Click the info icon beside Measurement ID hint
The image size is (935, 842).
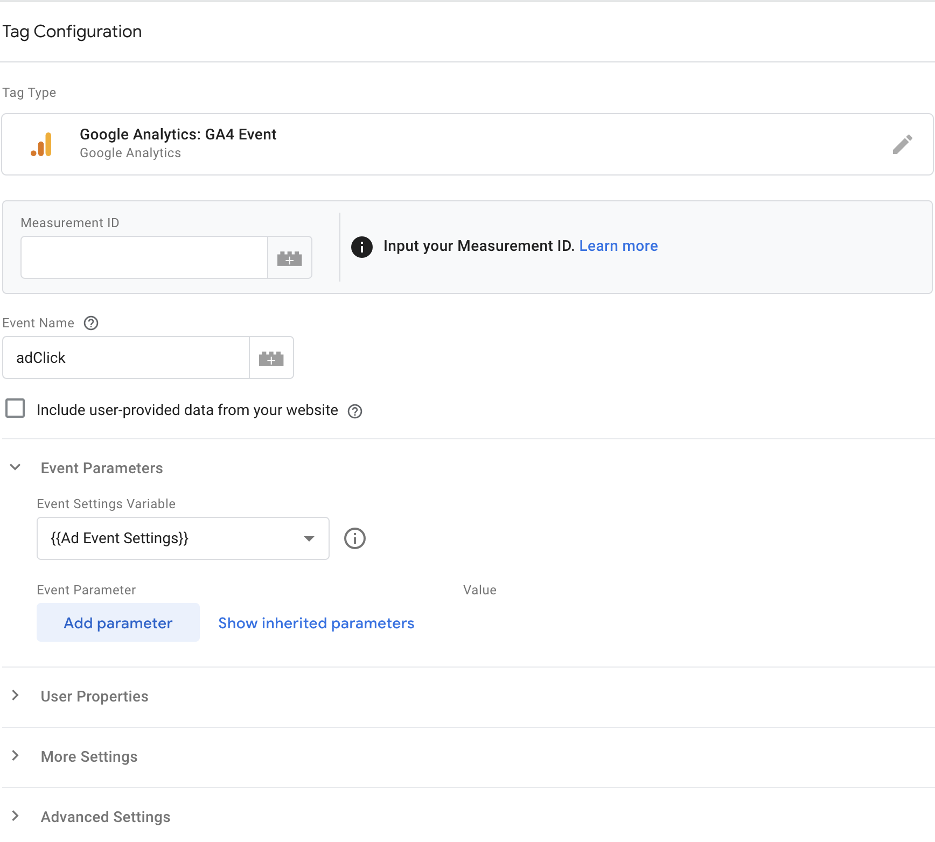362,247
